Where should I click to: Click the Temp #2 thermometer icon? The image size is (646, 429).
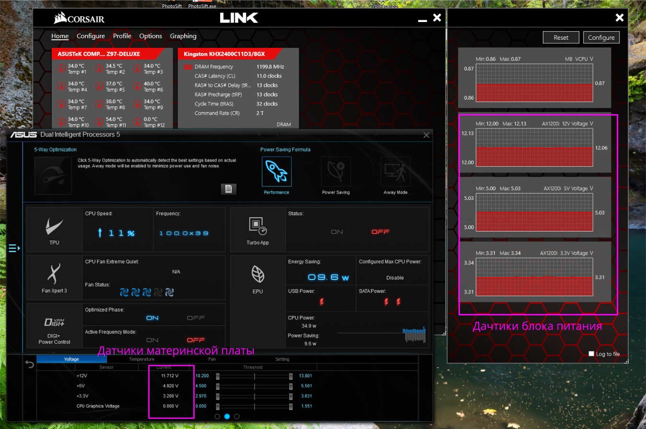coord(99,69)
